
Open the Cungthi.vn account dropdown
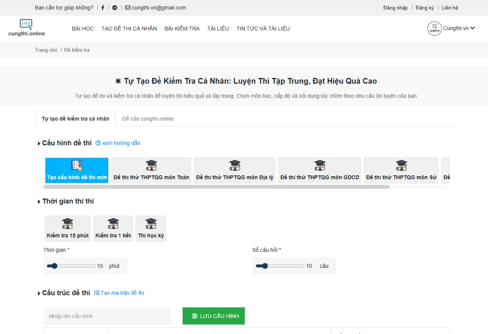click(x=451, y=28)
